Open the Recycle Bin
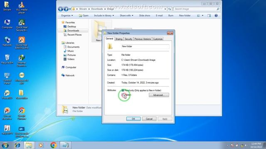 pos(7,59)
